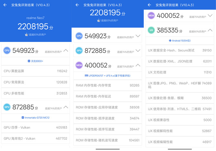Click the GPU badge icon in middle screenshot
This screenshot has height=151, width=216.
(79, 50)
